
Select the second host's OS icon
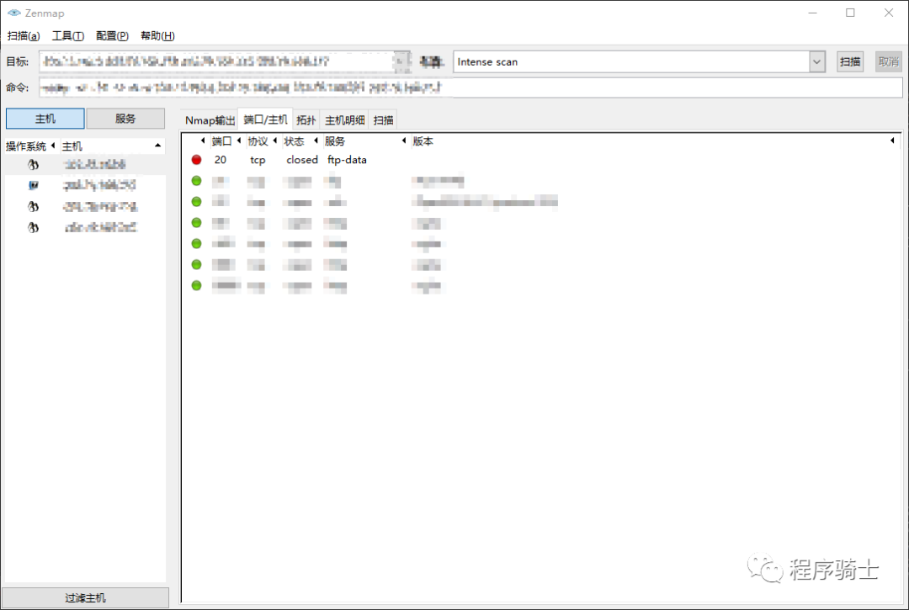[34, 185]
